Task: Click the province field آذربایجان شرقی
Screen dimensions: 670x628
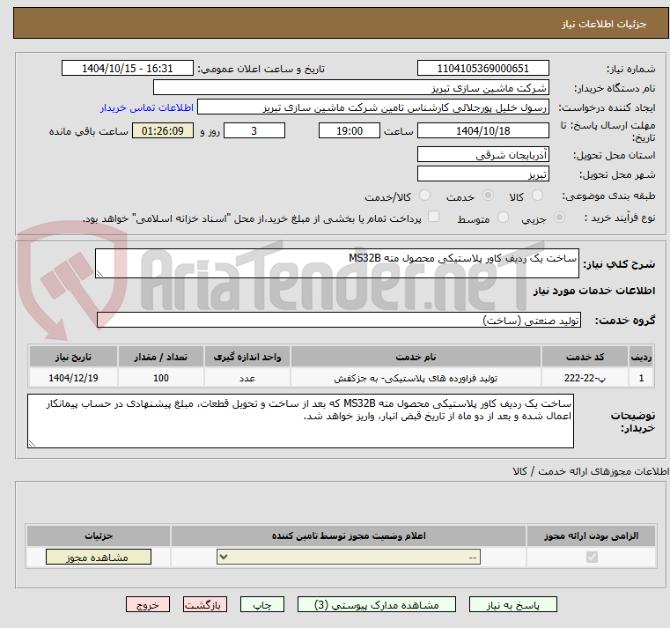Action: point(482,154)
